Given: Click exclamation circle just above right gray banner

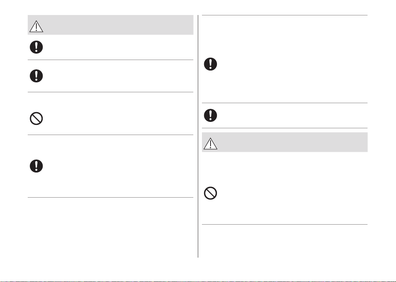Looking at the screenshot, I should 211,115.
